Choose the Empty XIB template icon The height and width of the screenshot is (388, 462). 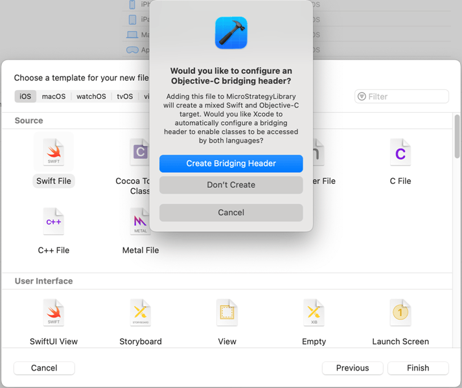(x=314, y=313)
